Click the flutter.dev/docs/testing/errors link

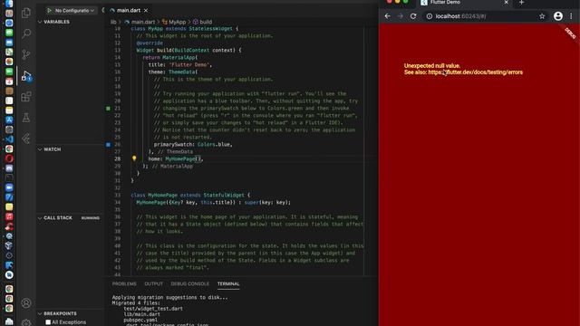pos(475,72)
